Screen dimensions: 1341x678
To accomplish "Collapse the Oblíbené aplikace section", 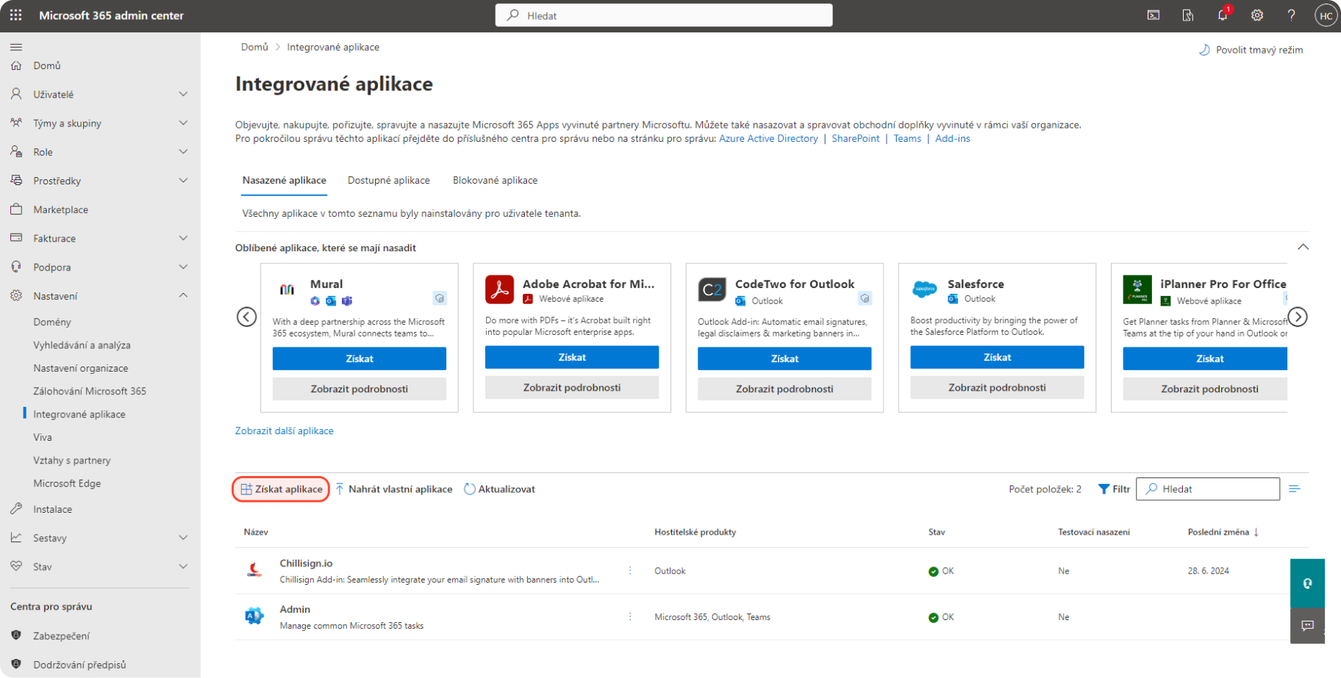I will [1303, 247].
